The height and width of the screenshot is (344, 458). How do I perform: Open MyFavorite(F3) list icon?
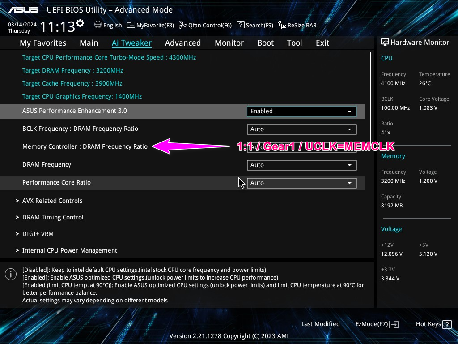131,25
